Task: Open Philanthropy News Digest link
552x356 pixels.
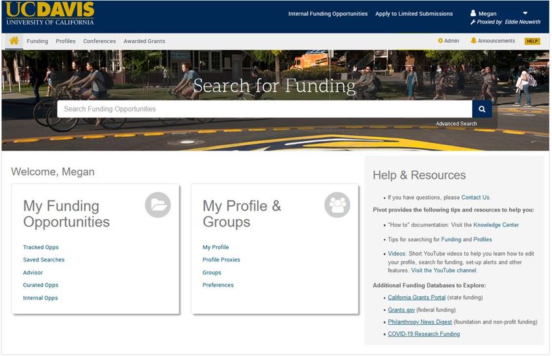Action: click(x=421, y=322)
